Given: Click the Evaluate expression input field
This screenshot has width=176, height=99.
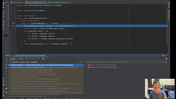Looking at the screenshot, I should (x=124, y=62).
